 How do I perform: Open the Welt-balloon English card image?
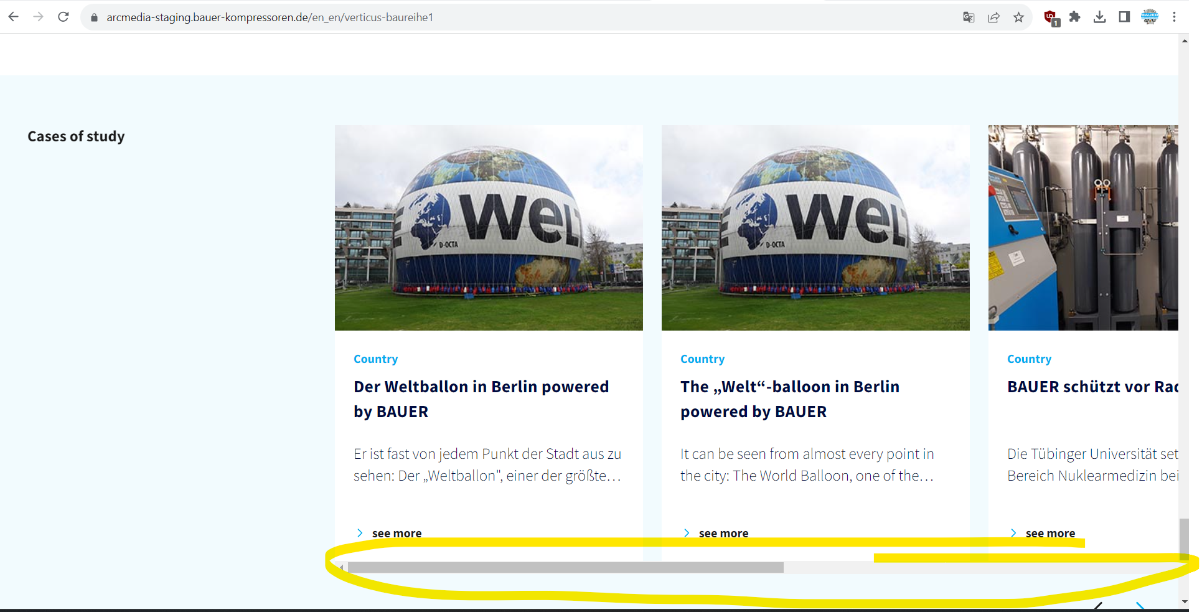(x=815, y=228)
